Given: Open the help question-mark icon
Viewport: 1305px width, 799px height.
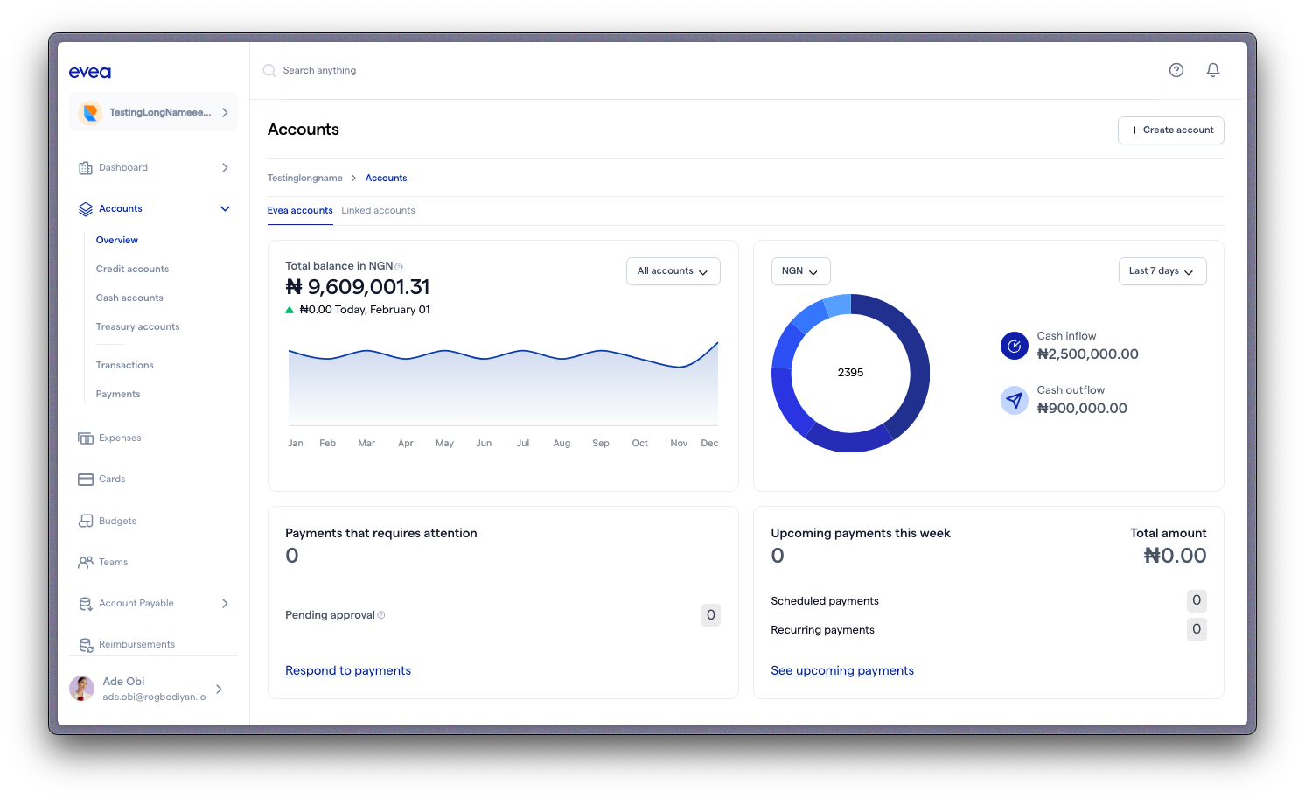Looking at the screenshot, I should 1176,69.
